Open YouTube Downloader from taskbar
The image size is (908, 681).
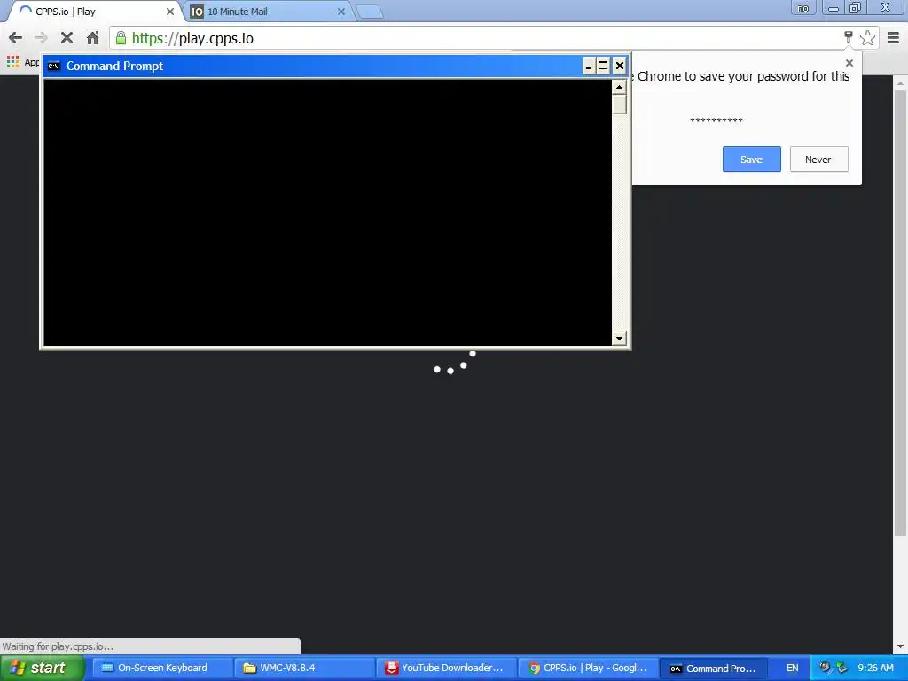tap(445, 668)
